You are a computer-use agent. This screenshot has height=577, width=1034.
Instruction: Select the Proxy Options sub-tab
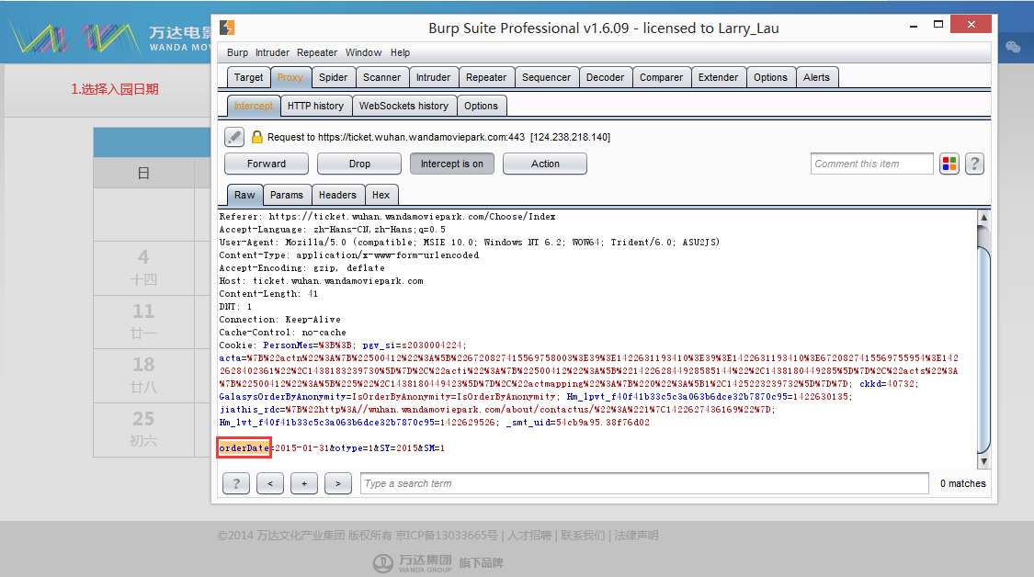[481, 106]
